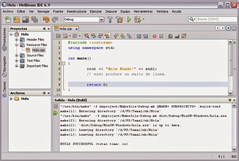Close the Hola.cpp editor tab
This screenshot has height=161, width=239.
76,29
